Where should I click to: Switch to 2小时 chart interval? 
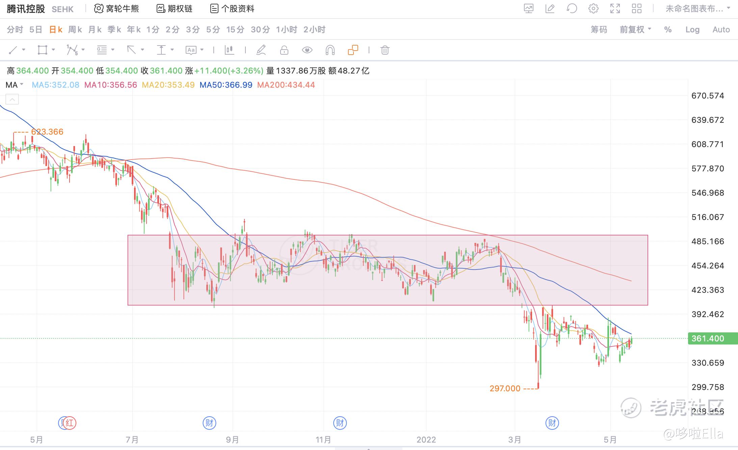[314, 30]
